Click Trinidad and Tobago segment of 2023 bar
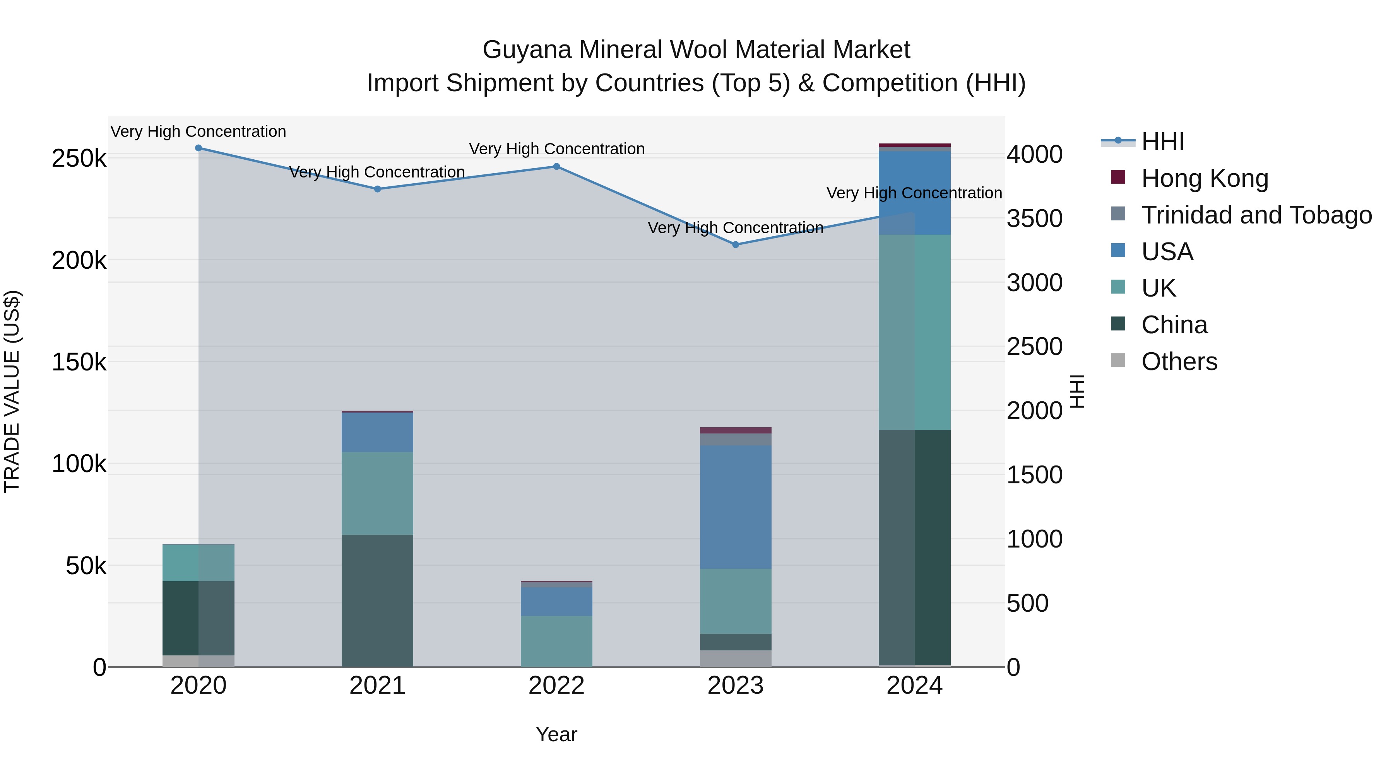The height and width of the screenshot is (783, 1393). 736,439
